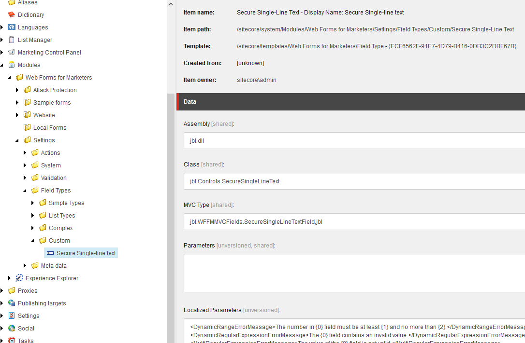Click the Publishing targets icon
This screenshot has width=525, height=343.
[x=12, y=303]
